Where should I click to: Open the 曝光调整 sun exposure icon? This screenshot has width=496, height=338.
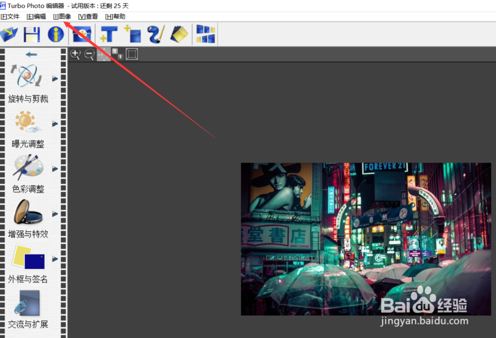27,122
